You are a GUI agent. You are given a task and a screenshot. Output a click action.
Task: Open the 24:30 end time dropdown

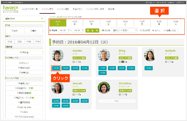[x=78, y=30]
